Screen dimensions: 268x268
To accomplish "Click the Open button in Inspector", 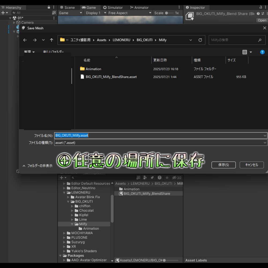I will point(262,20).
